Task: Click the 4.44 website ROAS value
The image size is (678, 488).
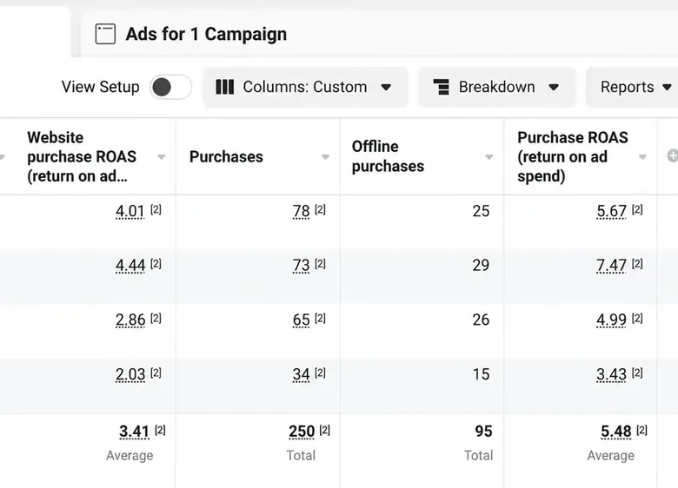Action: [x=130, y=265]
